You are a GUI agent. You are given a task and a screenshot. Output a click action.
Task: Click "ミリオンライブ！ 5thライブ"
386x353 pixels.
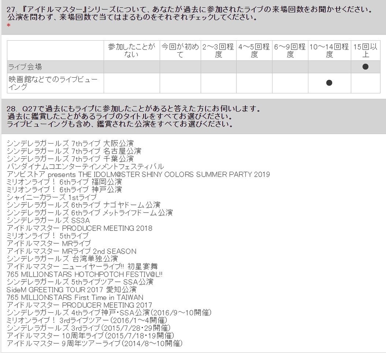coord(48,236)
